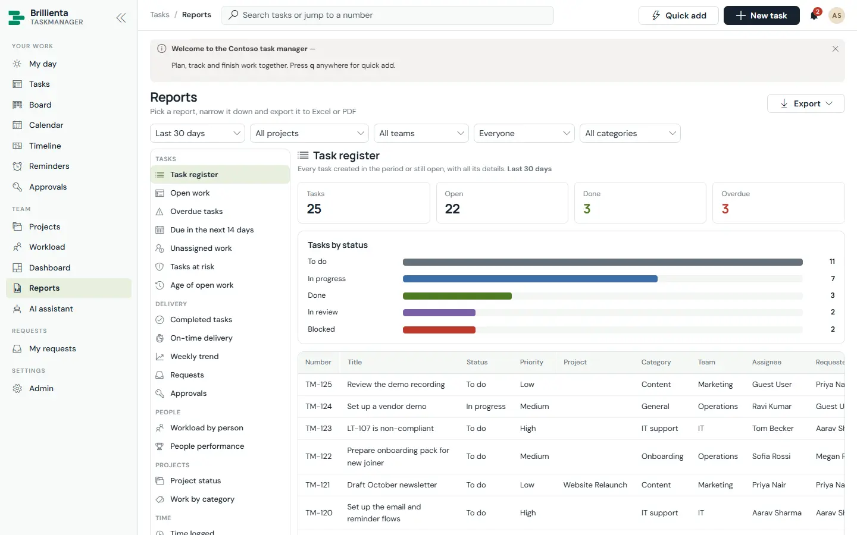
Task: Dismiss the welcome banner
Action: 835,49
